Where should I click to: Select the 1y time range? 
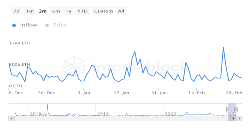click(68, 11)
